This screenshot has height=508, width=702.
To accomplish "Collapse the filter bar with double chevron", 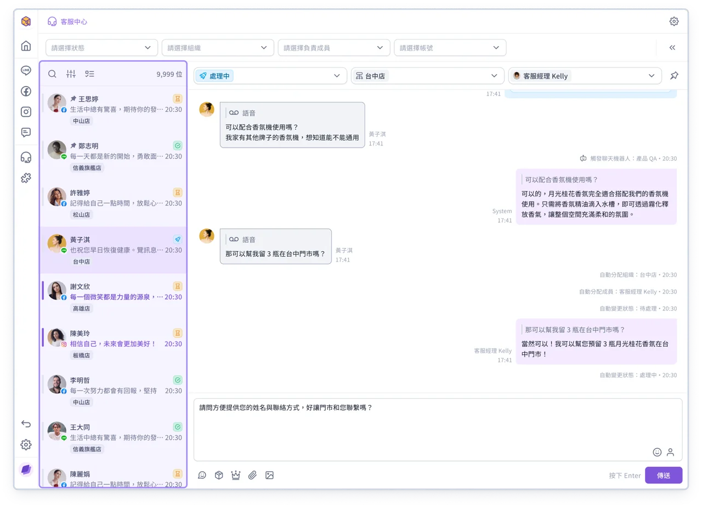I will click(672, 48).
